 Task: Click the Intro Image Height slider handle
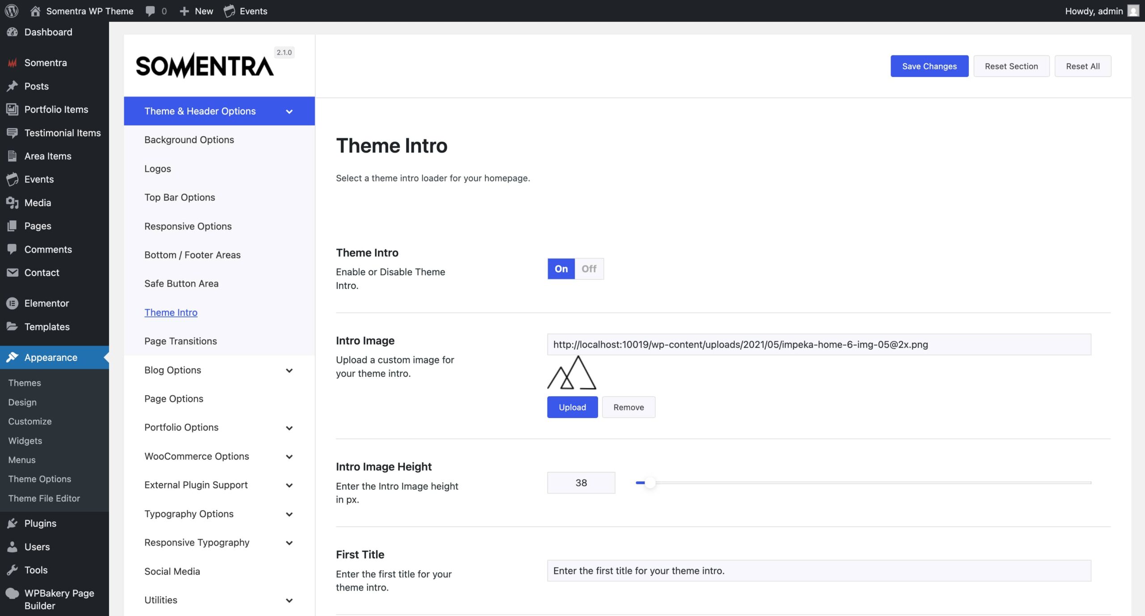click(650, 483)
